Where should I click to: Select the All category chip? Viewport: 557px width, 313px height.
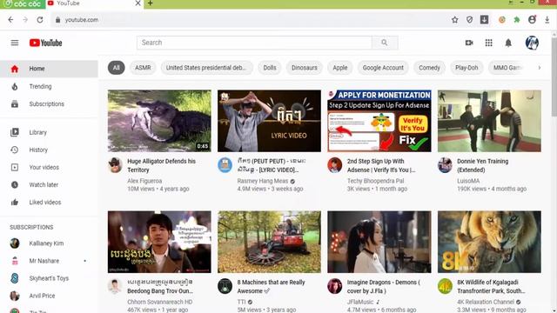coord(116,68)
